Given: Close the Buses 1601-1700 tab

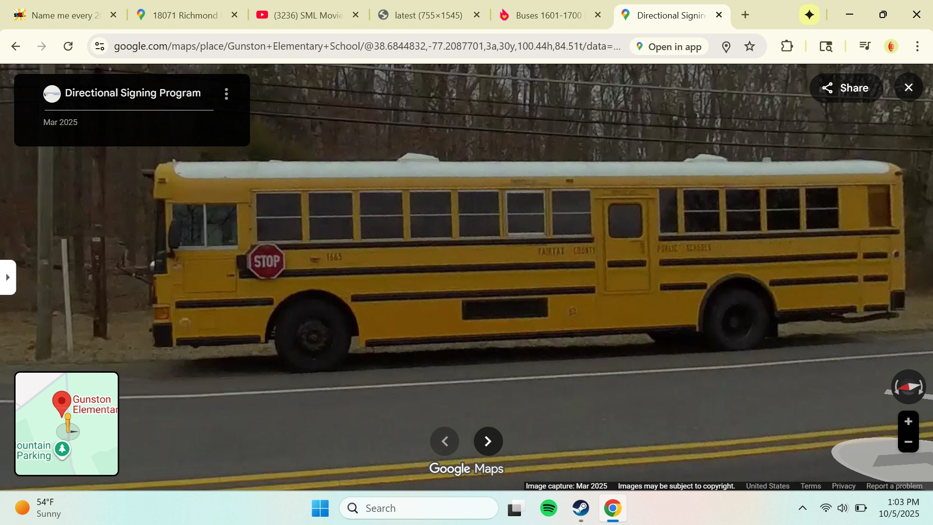Looking at the screenshot, I should (x=598, y=15).
